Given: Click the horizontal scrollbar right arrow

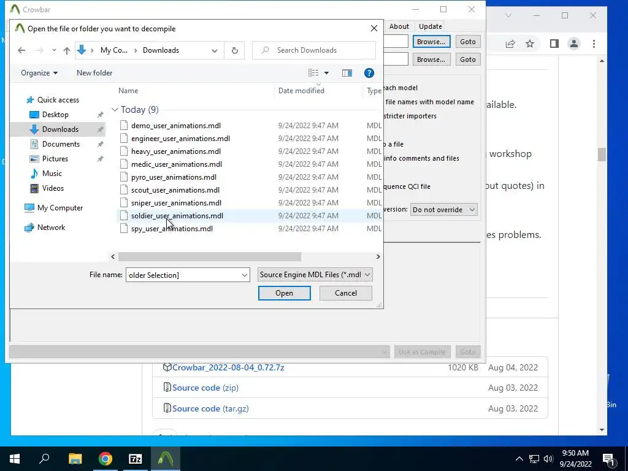Looking at the screenshot, I should (x=378, y=256).
